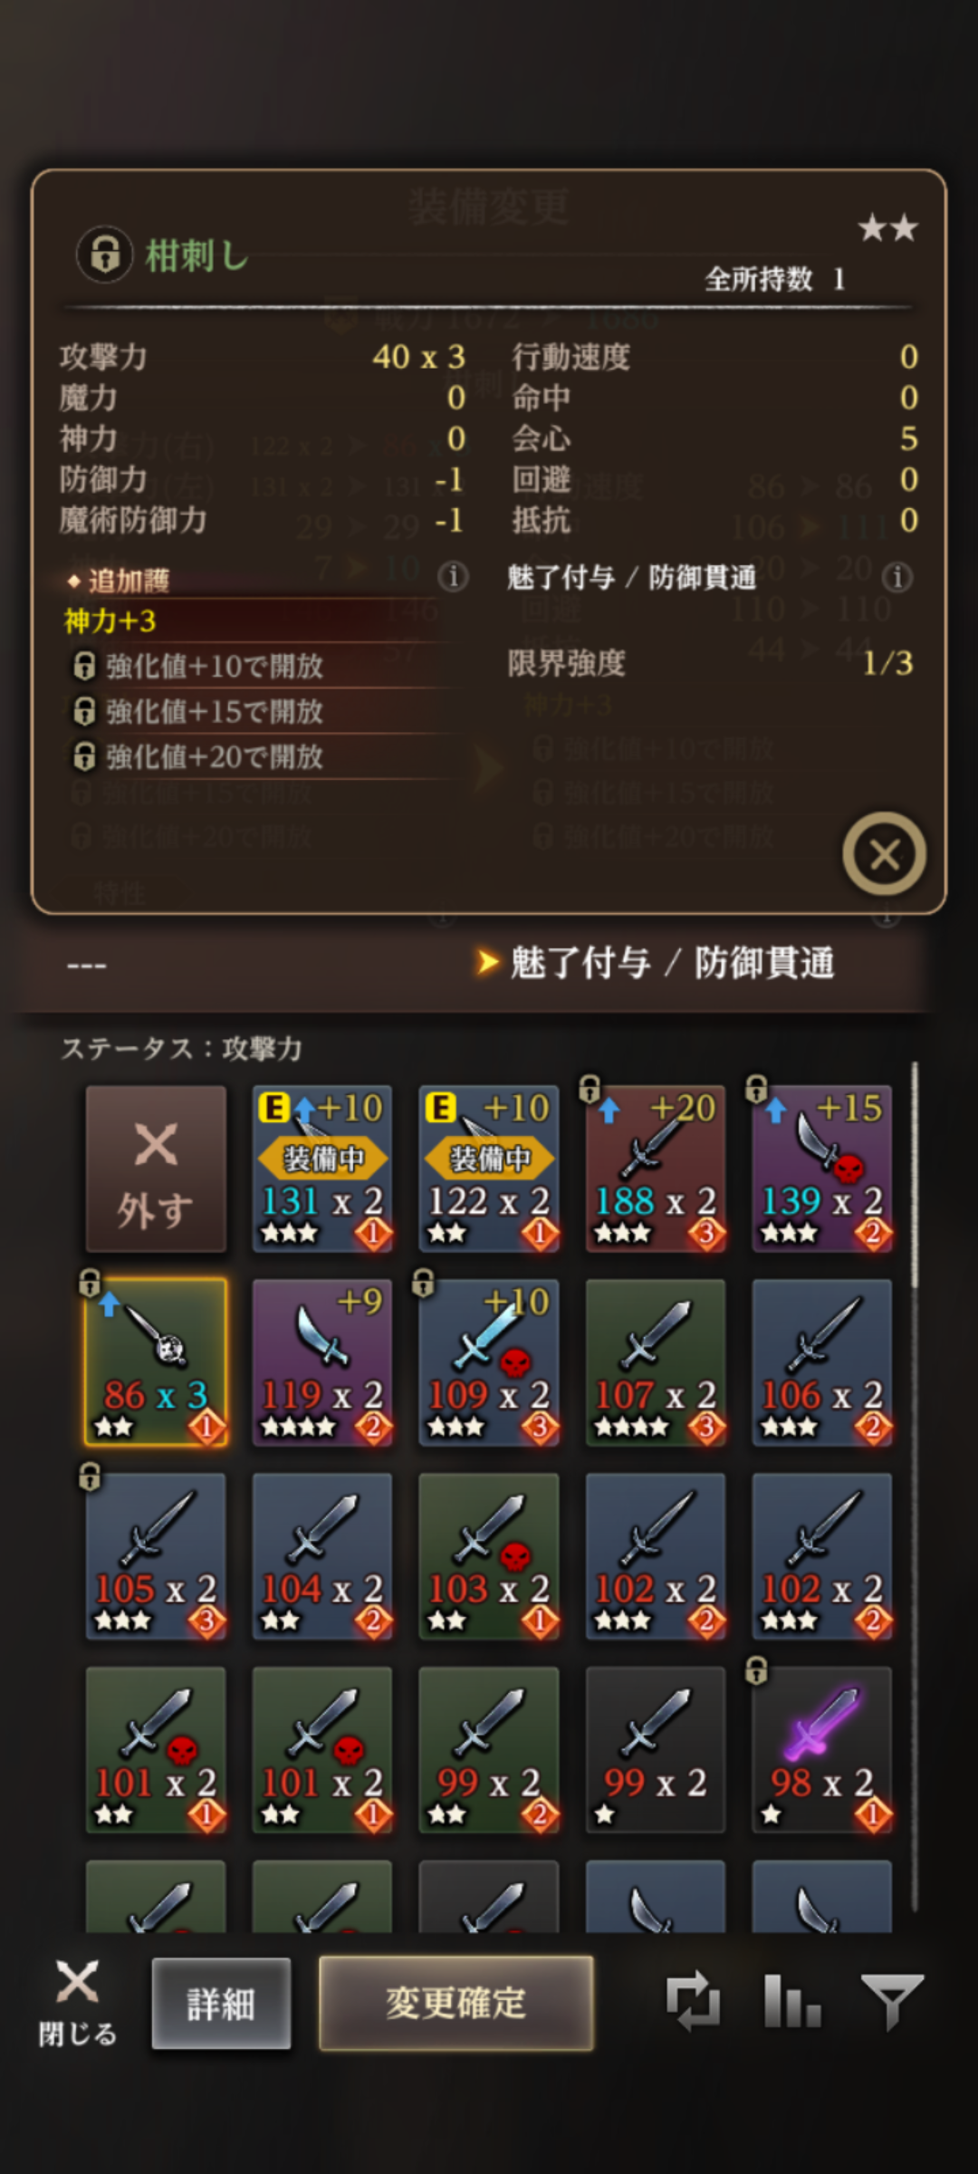Open info icon next to 追加護
This screenshot has width=978, height=2174.
pyautogui.click(x=453, y=576)
